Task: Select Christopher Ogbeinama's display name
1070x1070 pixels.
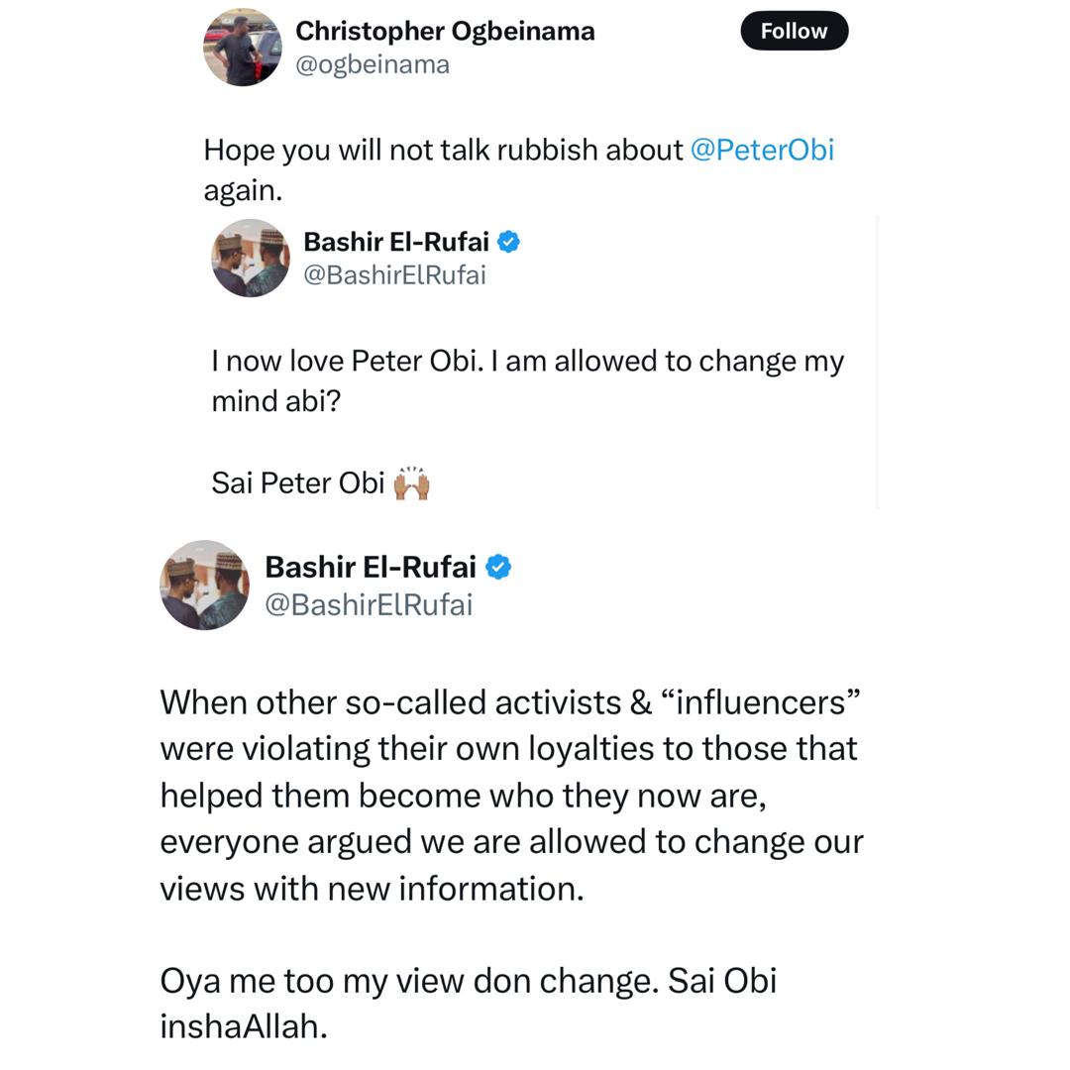Action: pos(446,30)
